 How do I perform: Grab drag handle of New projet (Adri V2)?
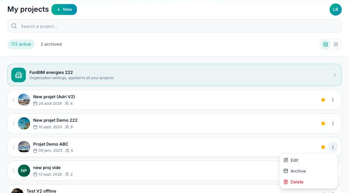click(14, 100)
